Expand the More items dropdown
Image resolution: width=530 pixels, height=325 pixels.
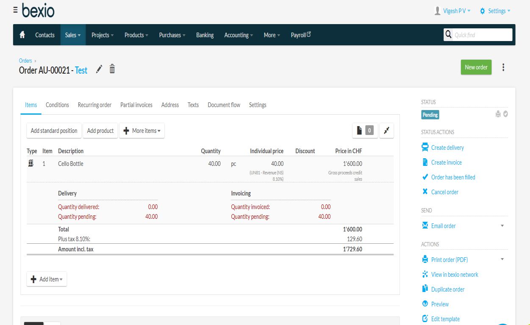point(142,131)
